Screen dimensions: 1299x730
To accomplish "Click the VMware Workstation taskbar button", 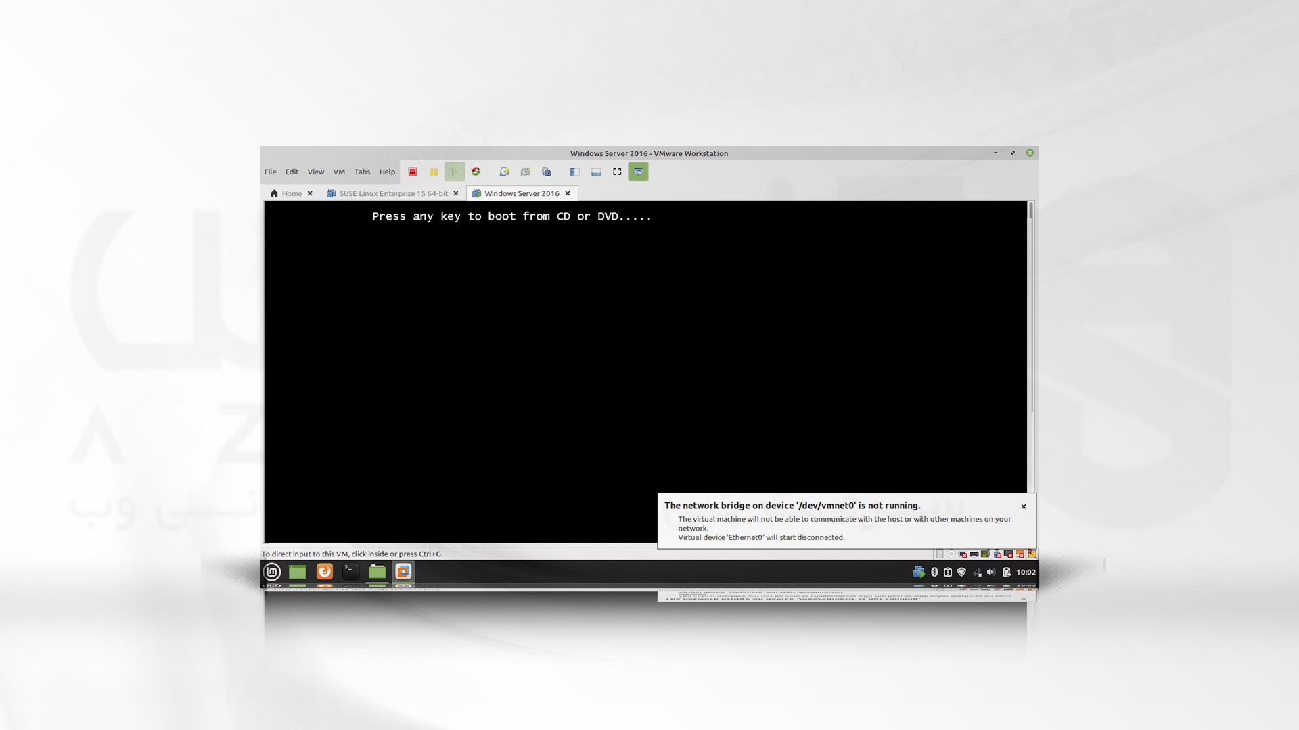I will (403, 572).
